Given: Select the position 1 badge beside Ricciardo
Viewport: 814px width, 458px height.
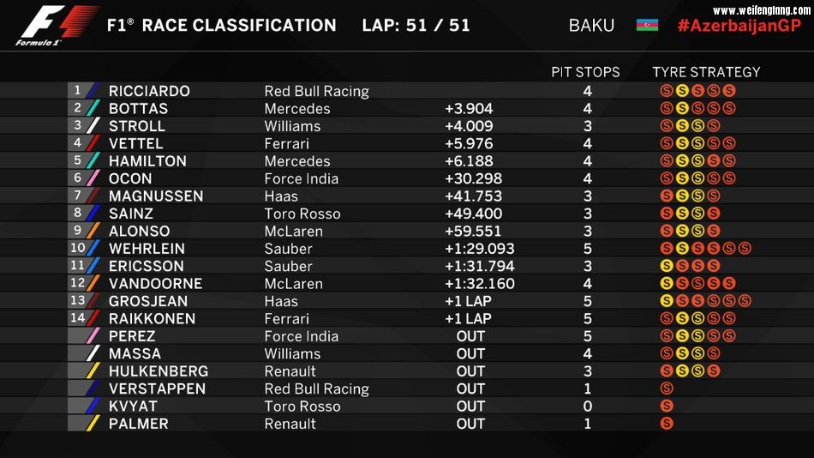Looking at the screenshot, I should pos(78,91).
